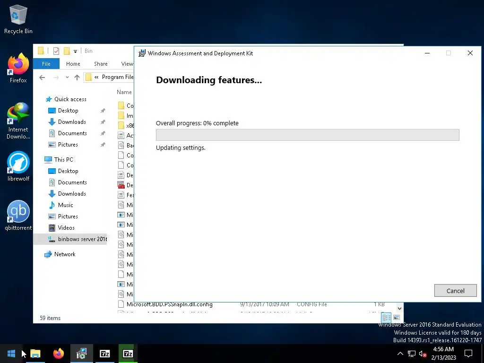The height and width of the screenshot is (363, 484).
Task: Open File Explorer from the taskbar
Action: click(35, 354)
